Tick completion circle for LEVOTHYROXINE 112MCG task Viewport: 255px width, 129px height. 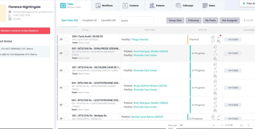[66, 105]
